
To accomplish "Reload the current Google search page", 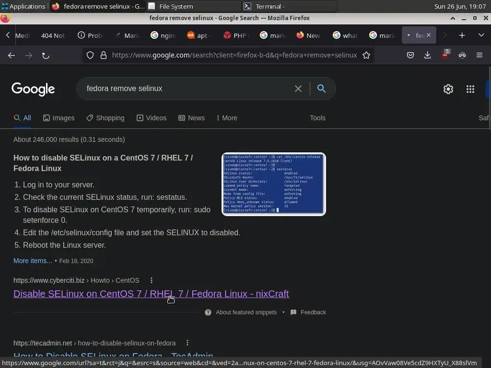I will 46,56.
